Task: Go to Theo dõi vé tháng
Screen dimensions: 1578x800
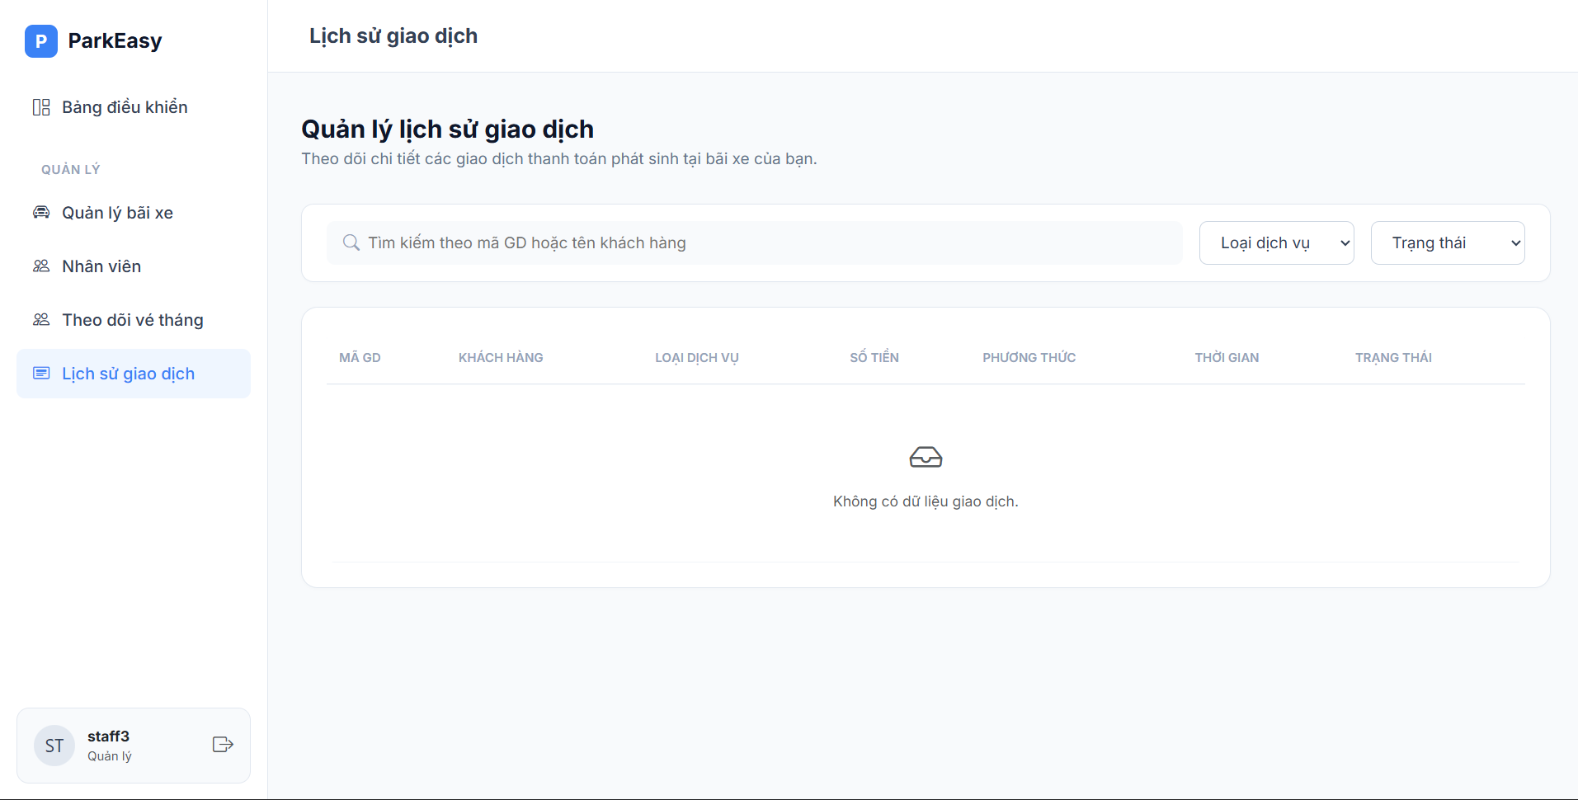Action: [132, 320]
